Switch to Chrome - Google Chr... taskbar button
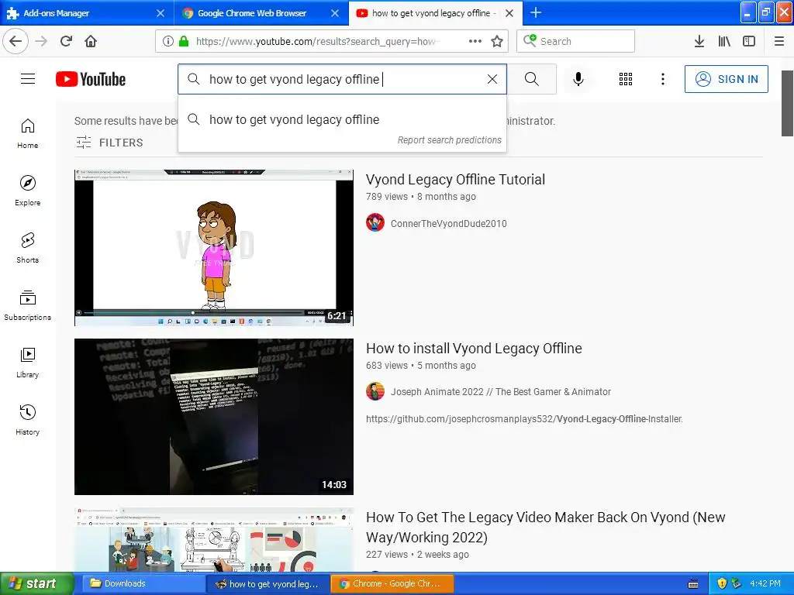The image size is (794, 595). coord(392,583)
